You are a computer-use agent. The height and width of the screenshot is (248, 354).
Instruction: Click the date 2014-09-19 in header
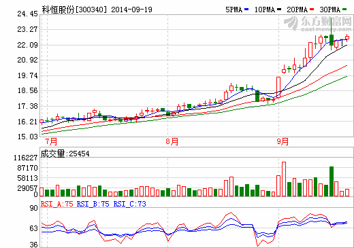[x=131, y=10]
